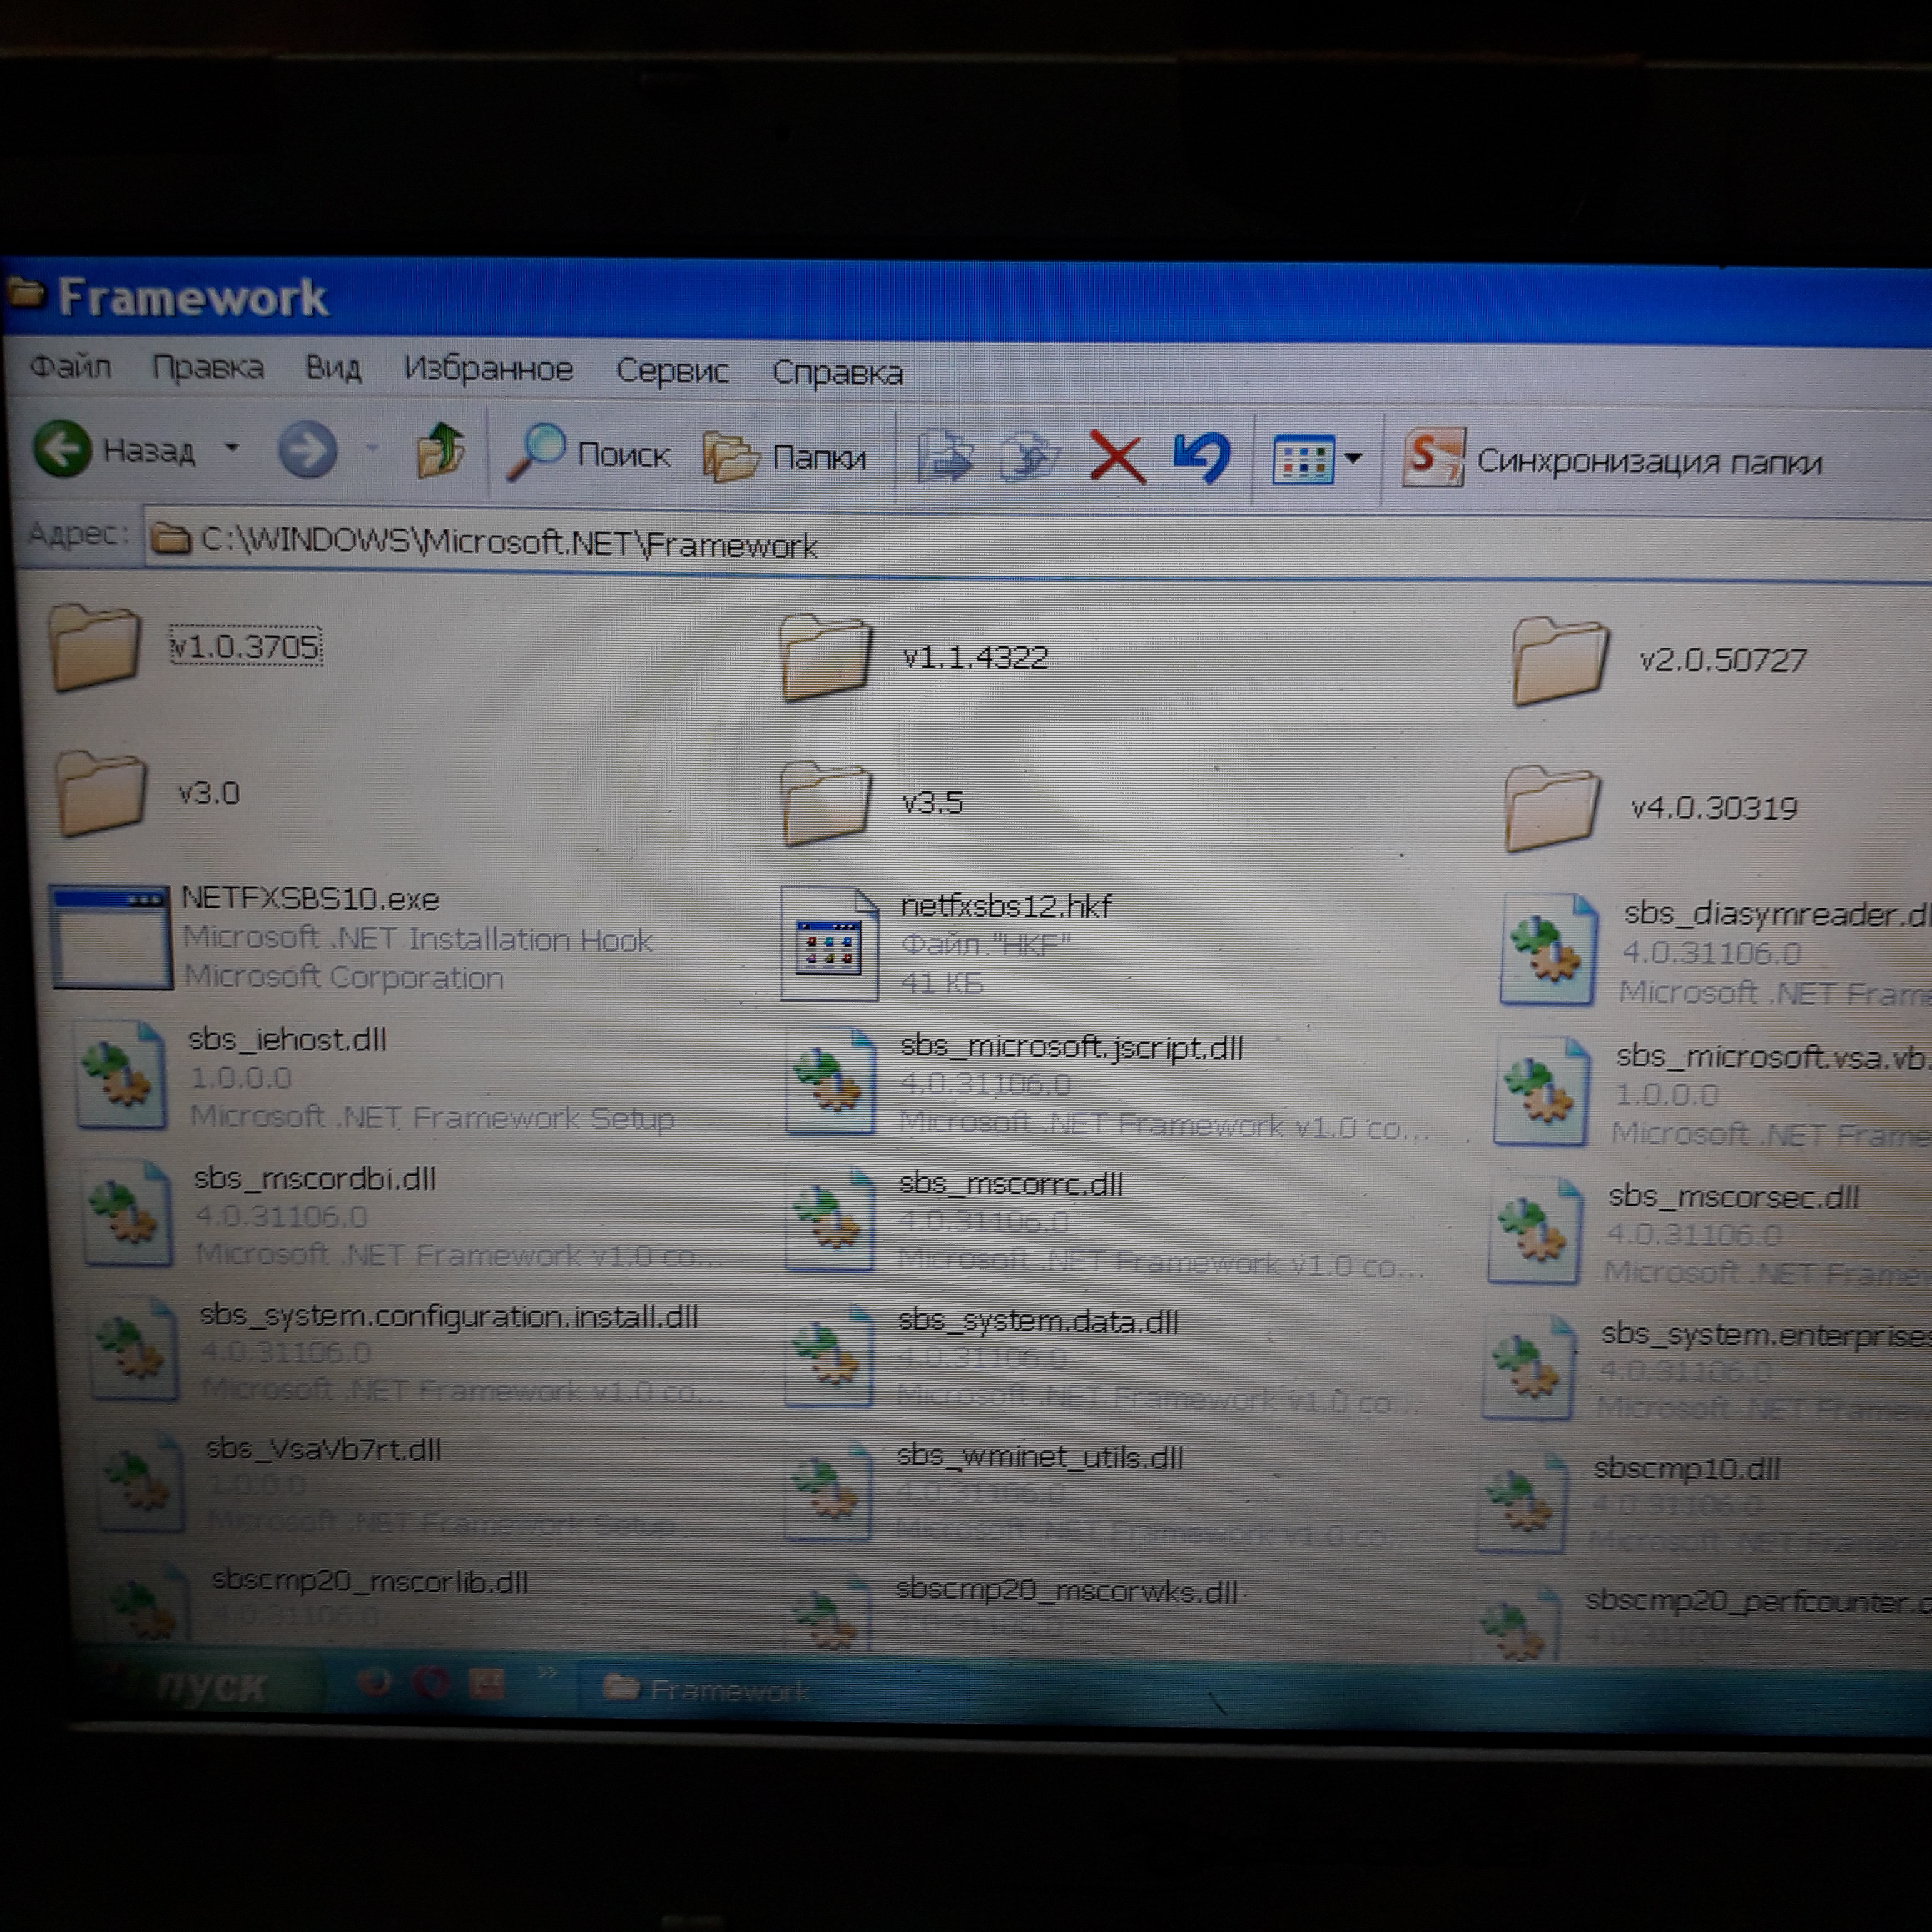Click the sbscmp20_mscorlib.dll file name
Image resolution: width=1932 pixels, height=1932 pixels.
pyautogui.click(x=370, y=1581)
